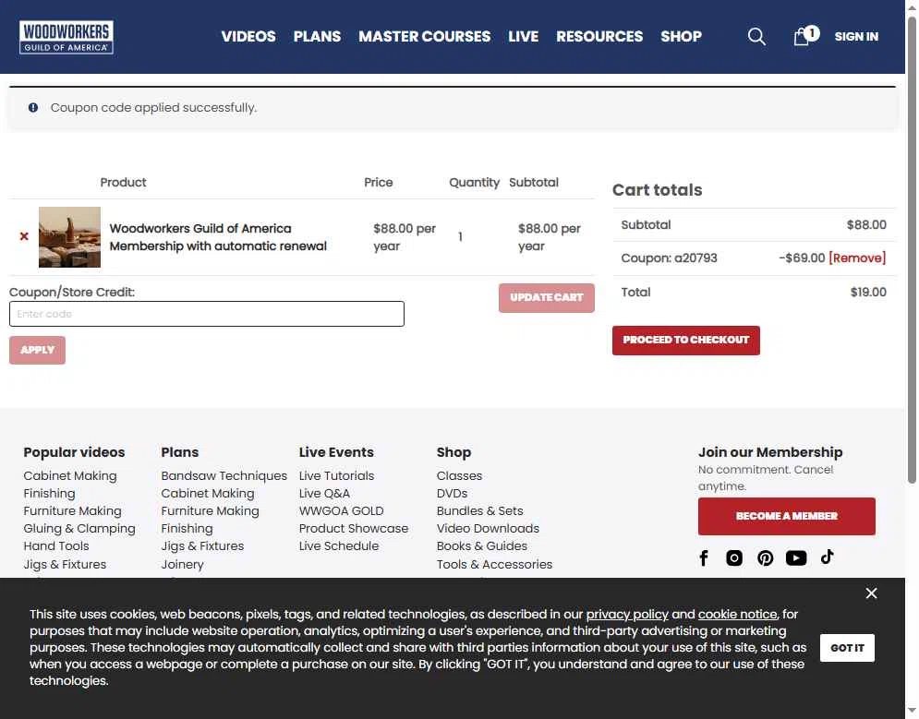Viewport: 919px width, 719px height.
Task: Click Got It on cookie banner
Action: click(847, 648)
